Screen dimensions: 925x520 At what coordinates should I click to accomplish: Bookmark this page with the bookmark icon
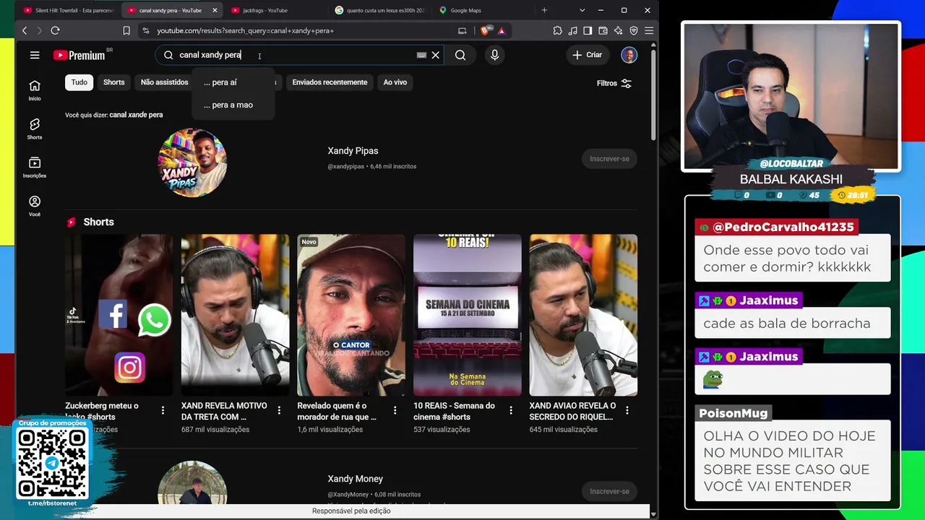coord(126,30)
